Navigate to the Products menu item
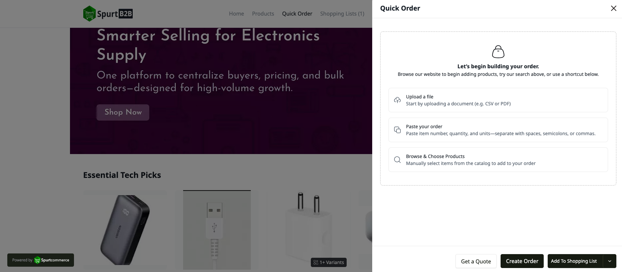 tap(263, 14)
